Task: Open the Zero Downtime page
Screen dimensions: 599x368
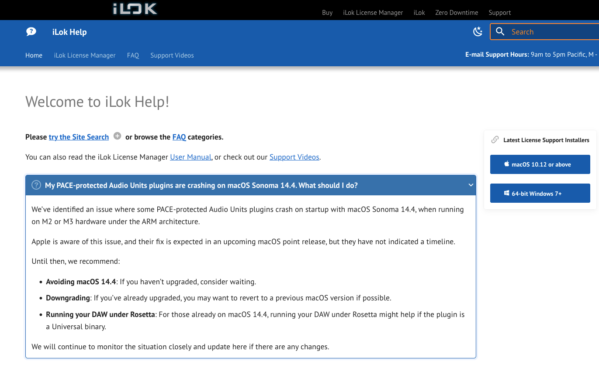Action: pyautogui.click(x=457, y=13)
